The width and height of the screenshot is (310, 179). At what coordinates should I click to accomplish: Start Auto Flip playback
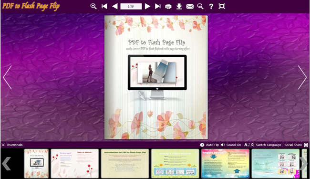(x=209, y=145)
